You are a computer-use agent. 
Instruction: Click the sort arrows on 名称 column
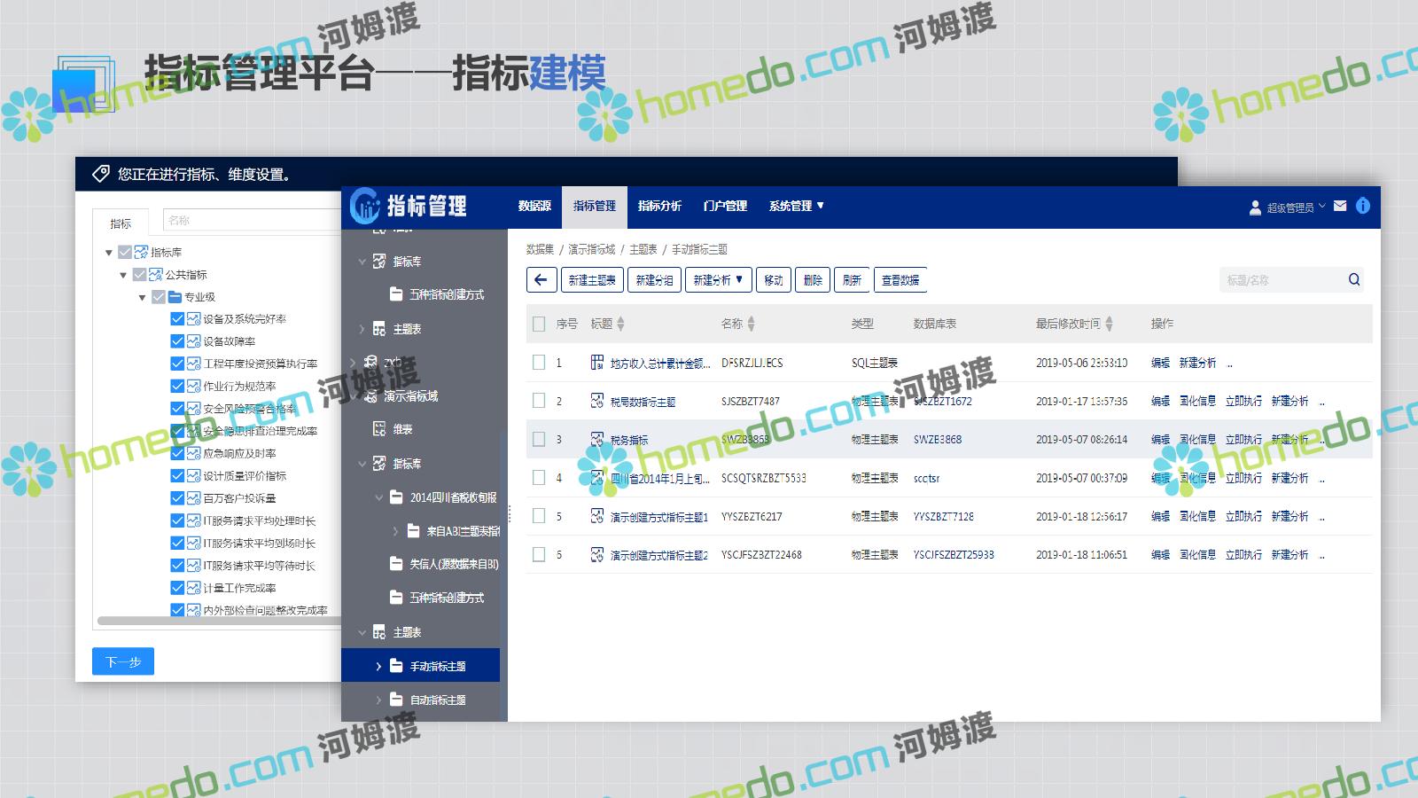[751, 324]
